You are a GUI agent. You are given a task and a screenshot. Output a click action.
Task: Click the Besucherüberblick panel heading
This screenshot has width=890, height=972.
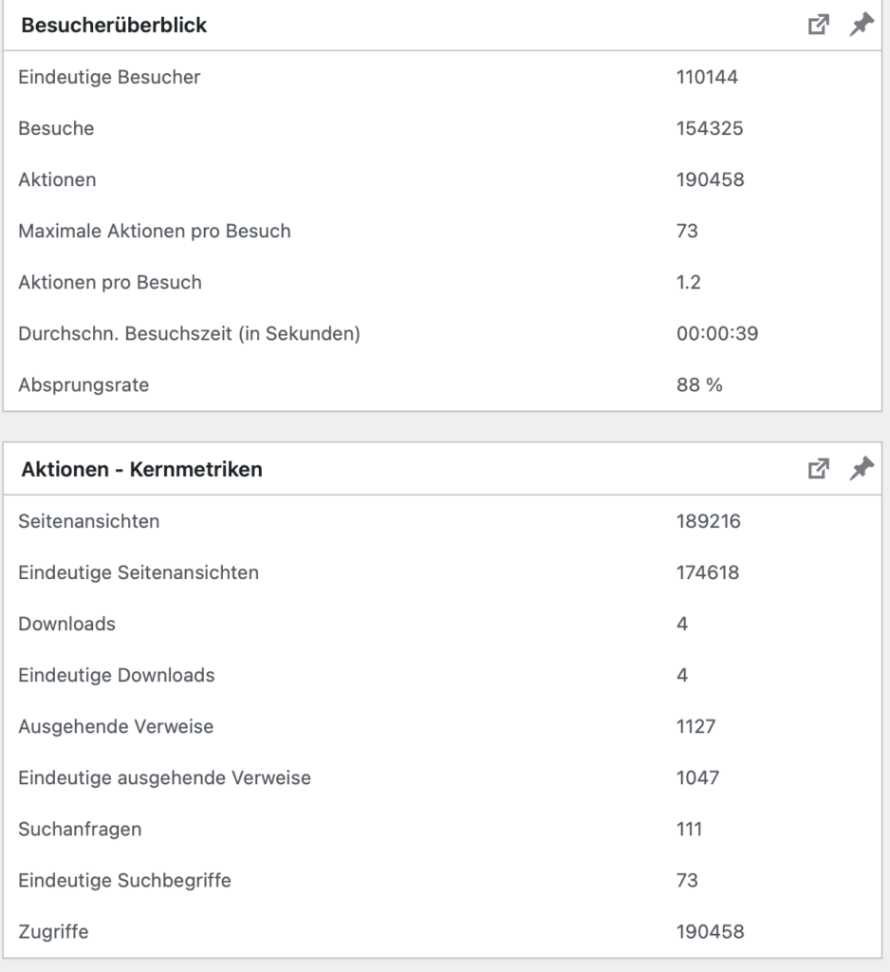(114, 27)
